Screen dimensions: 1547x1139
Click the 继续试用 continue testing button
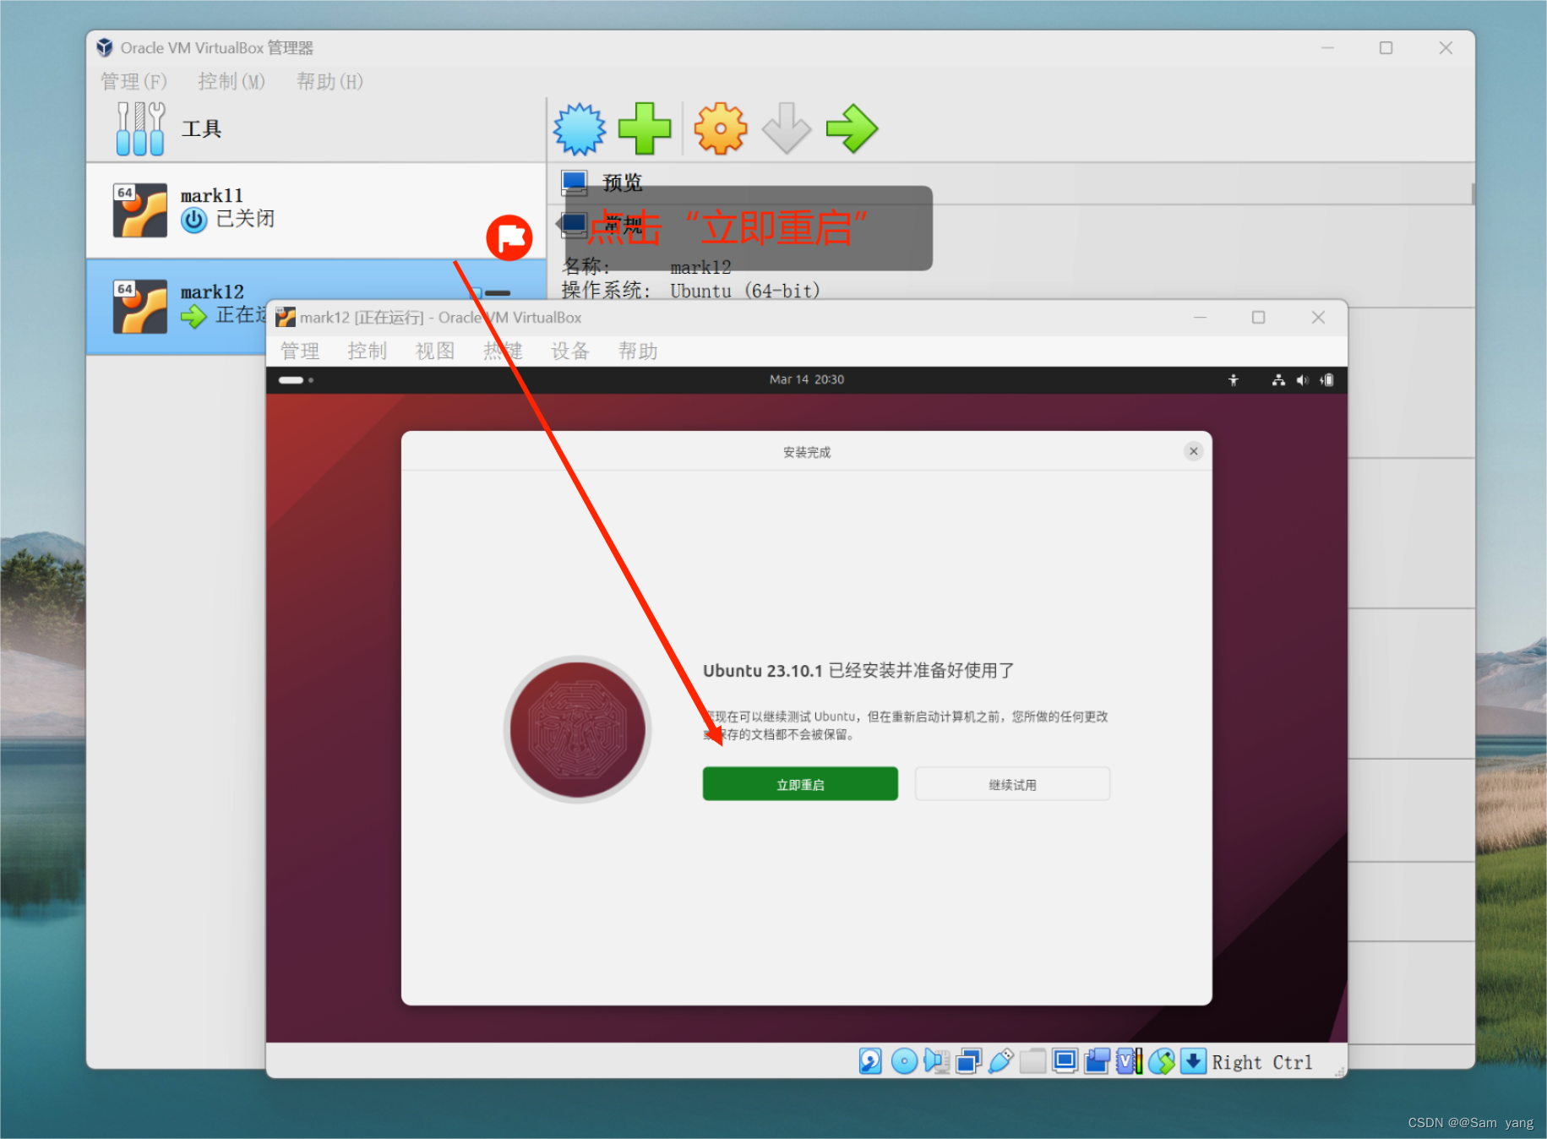[x=1012, y=784]
